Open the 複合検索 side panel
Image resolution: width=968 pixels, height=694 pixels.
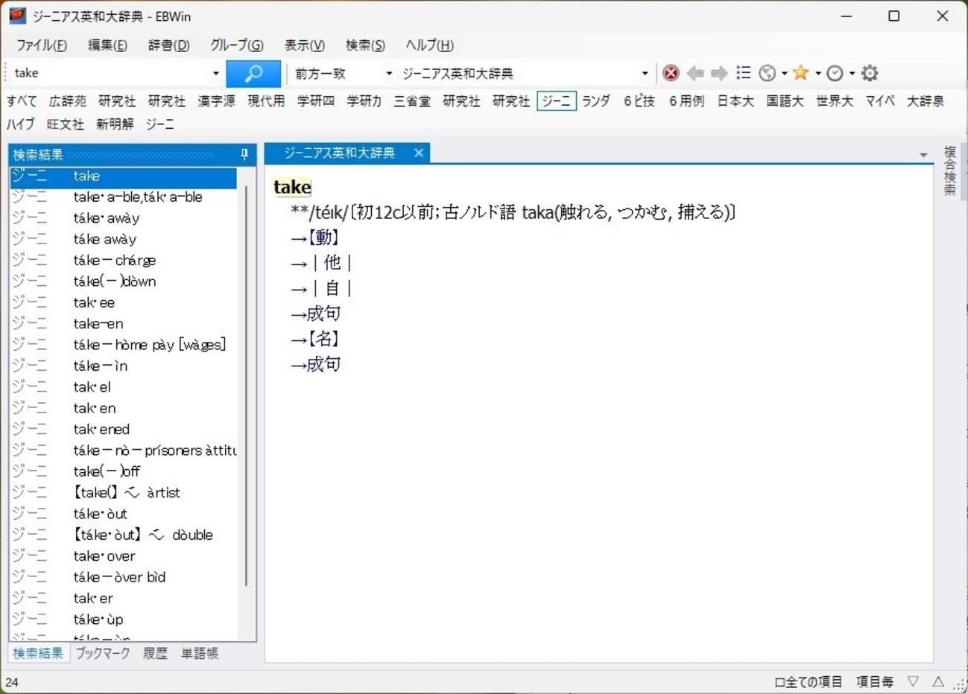(x=949, y=171)
